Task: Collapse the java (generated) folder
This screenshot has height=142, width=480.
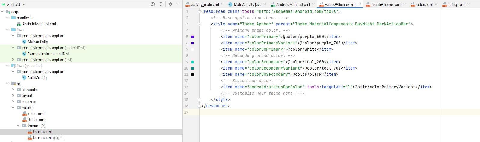Action: pos(8,66)
